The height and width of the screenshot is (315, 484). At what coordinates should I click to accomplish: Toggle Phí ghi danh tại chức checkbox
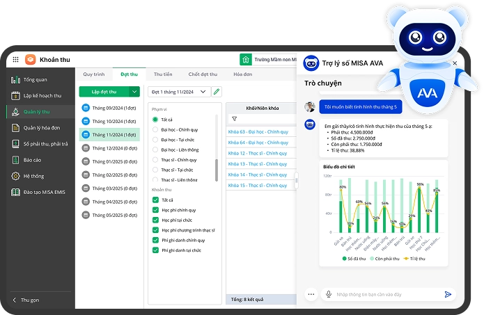pyautogui.click(x=155, y=250)
